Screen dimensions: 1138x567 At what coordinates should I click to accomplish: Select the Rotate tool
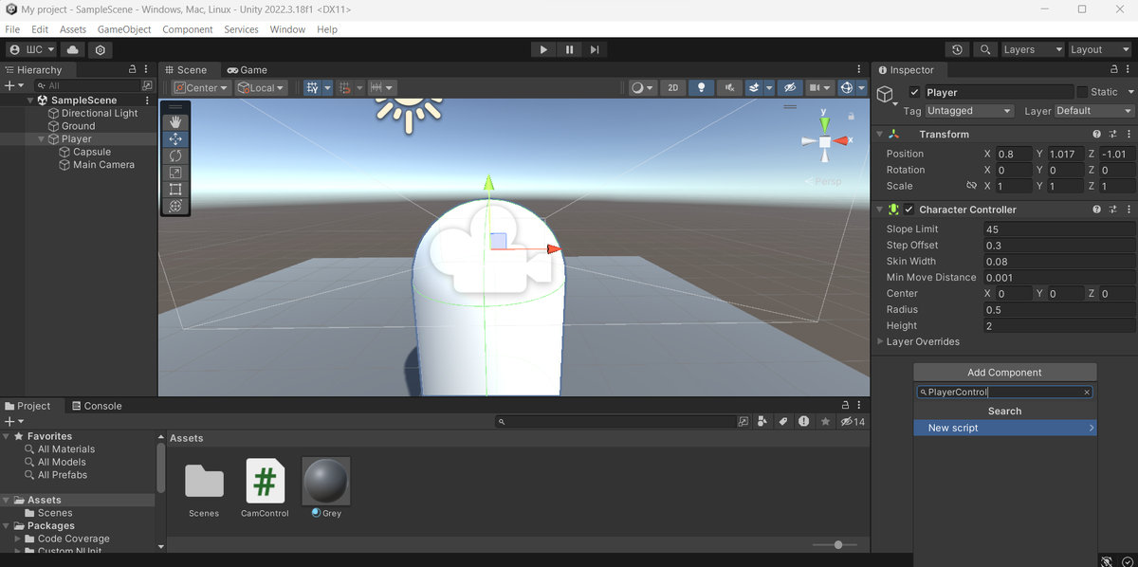[x=175, y=155]
